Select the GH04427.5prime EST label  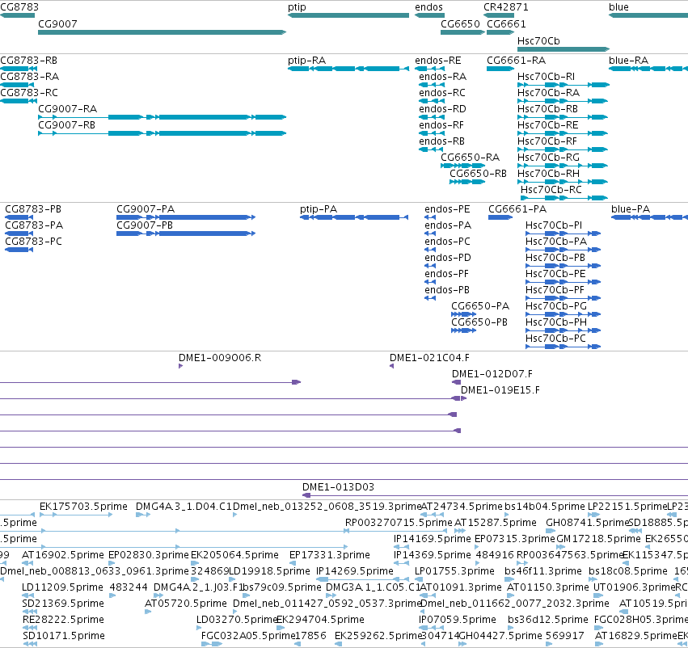tap(500, 635)
